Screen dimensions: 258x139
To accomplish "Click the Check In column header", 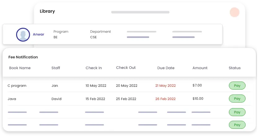I will pyautogui.click(x=94, y=68).
